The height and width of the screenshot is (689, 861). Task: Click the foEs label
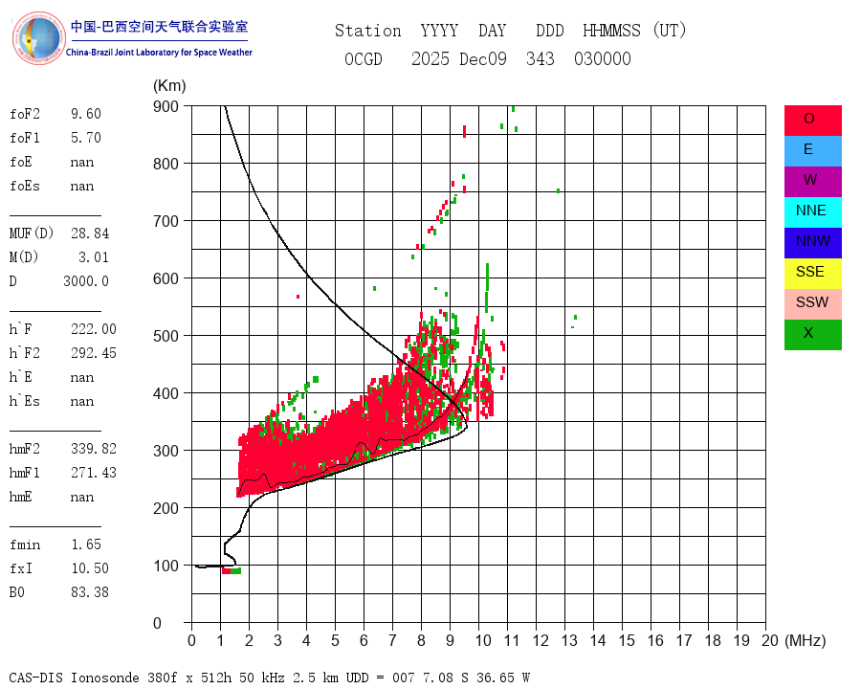(x=25, y=186)
